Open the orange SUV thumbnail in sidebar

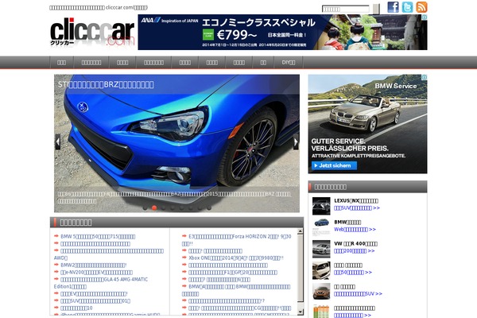pyautogui.click(x=321, y=292)
